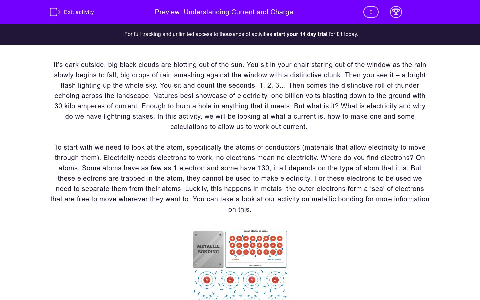
Task: Select the red Al nucleus symbol
Action: (207, 280)
